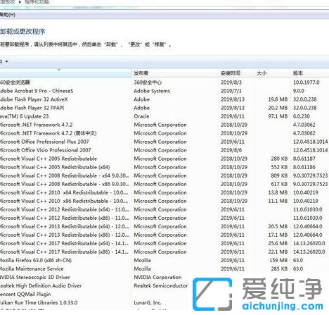Image resolution: width=329 pixels, height=315 pixels.
Task: Click publisher 360安全中心 cell
Action: coord(148,82)
